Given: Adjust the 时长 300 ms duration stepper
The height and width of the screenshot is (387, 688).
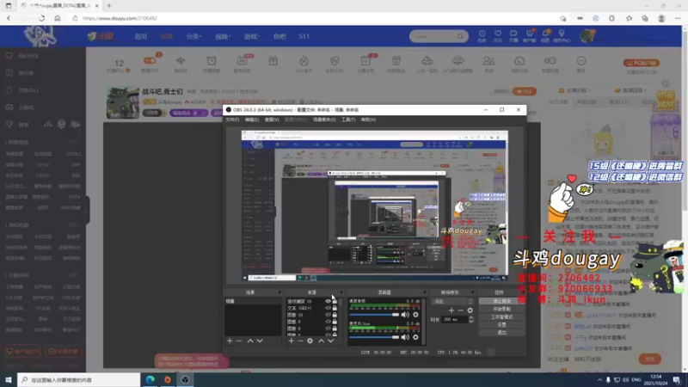Looking at the screenshot, I should [471, 319].
